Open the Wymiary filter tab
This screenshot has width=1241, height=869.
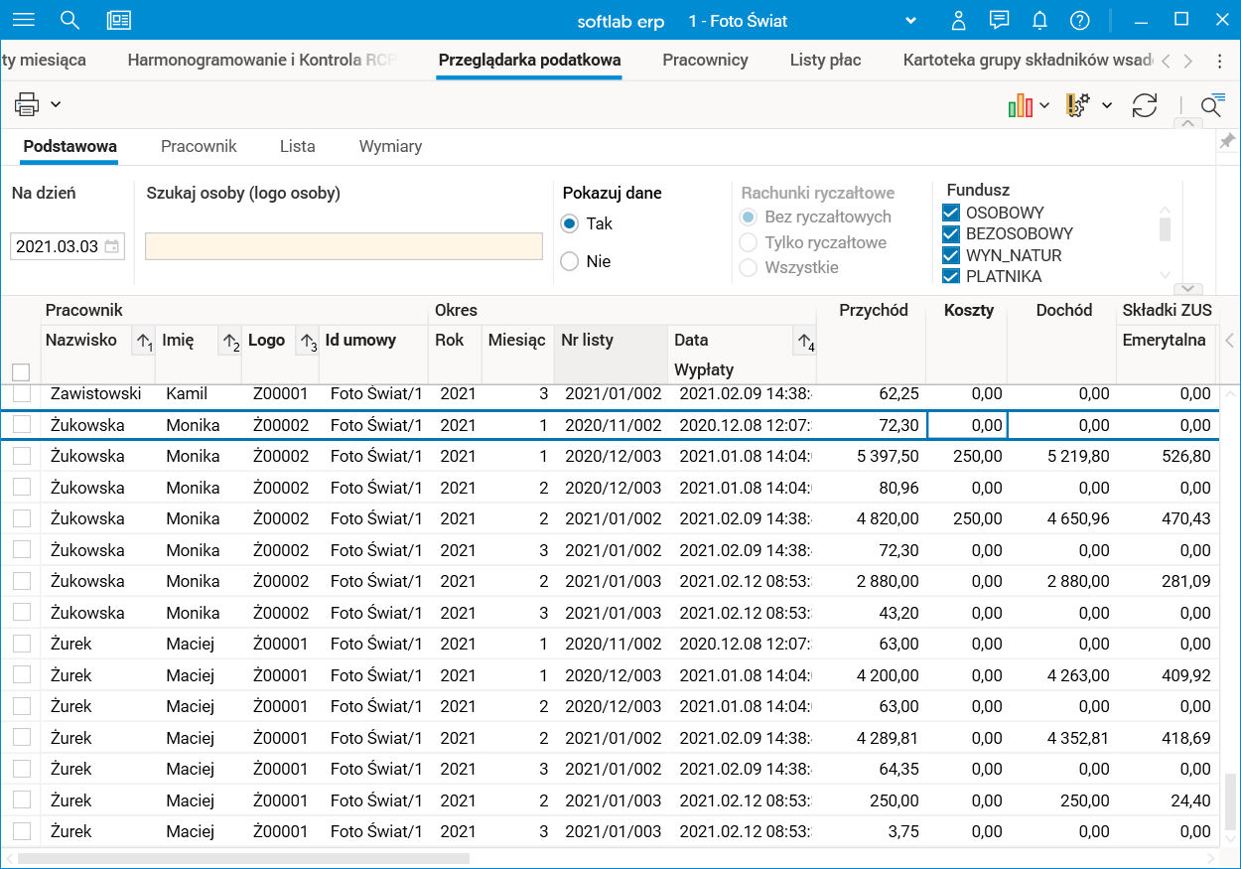[x=390, y=146]
